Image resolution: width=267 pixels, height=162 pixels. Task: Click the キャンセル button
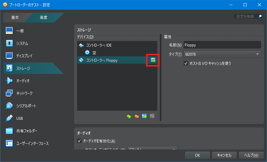click(x=224, y=155)
